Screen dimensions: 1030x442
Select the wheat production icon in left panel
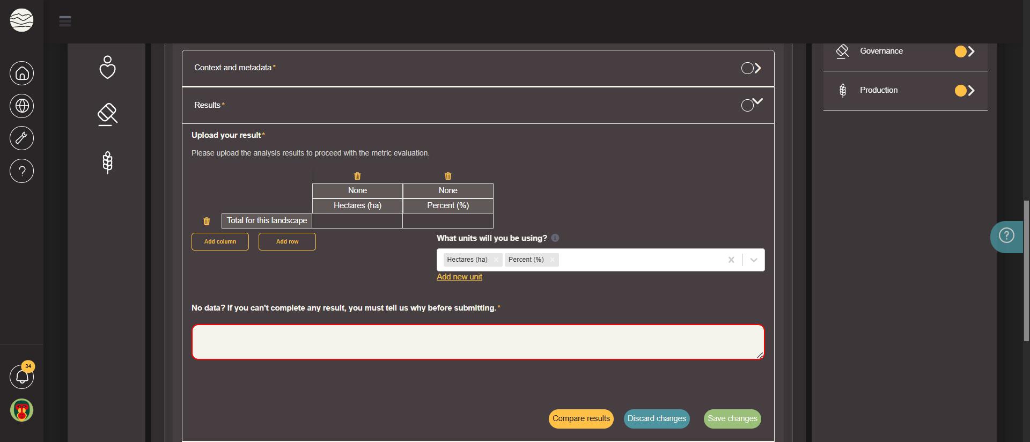107,162
